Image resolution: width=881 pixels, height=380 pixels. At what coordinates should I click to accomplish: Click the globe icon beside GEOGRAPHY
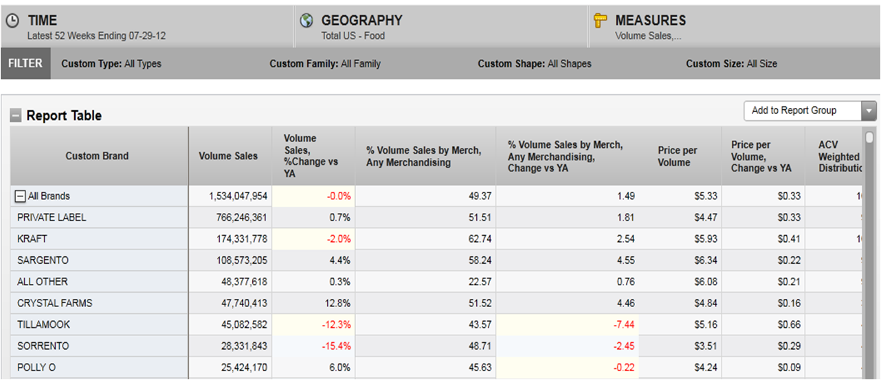[x=306, y=21]
